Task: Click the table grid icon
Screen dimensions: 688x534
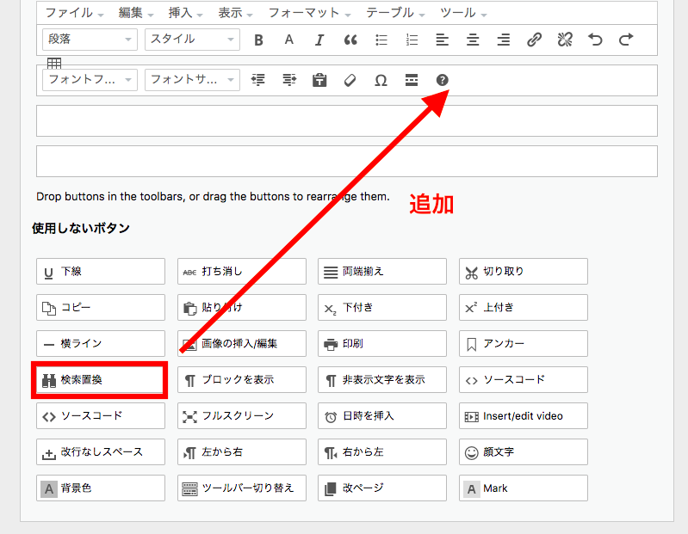Action: (x=54, y=63)
